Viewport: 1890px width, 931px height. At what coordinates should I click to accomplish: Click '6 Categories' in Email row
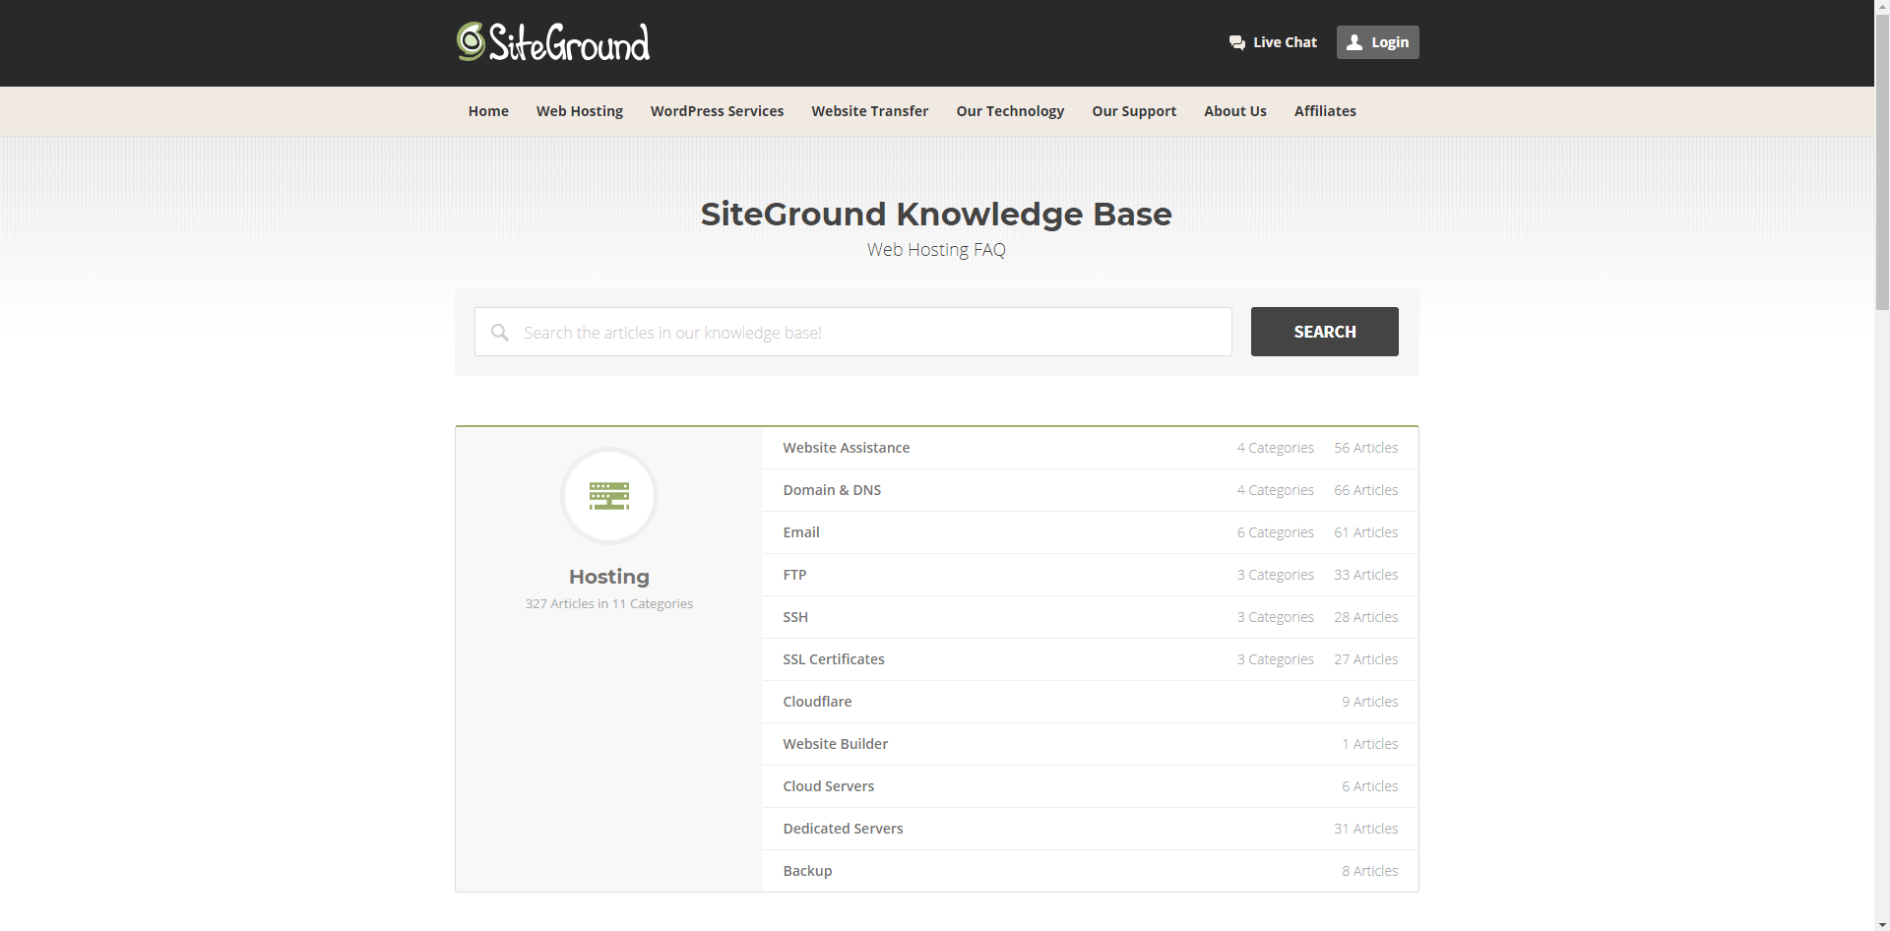click(x=1276, y=532)
